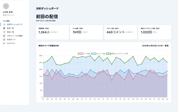Screen dimensions: 178x112
Task: Click the 視聴者数 1,264人 stat card
Action: pos(53,32)
